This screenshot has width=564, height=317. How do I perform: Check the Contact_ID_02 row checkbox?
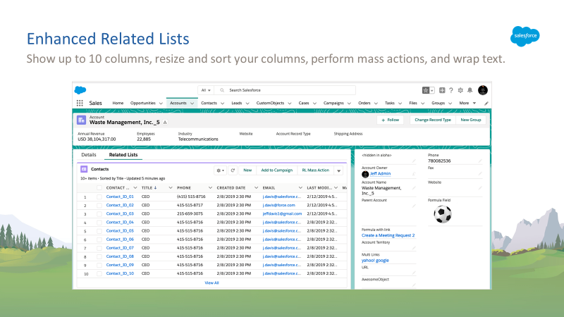(x=99, y=206)
